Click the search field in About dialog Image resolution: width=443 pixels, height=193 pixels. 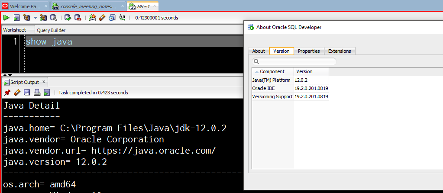294,61
